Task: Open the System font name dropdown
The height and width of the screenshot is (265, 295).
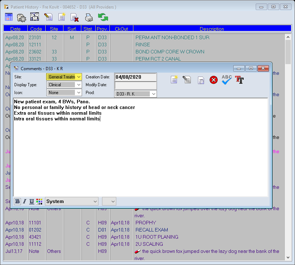Action: pos(72,202)
